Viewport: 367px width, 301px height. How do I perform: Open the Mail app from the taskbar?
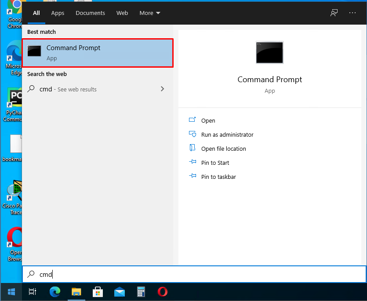[x=120, y=292]
